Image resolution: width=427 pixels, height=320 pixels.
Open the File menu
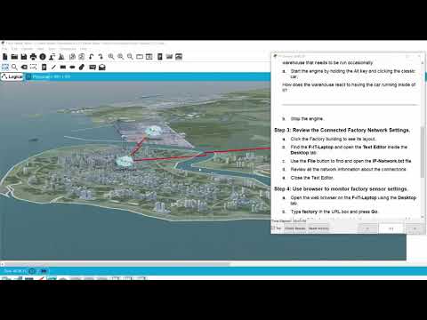[x=4, y=49]
